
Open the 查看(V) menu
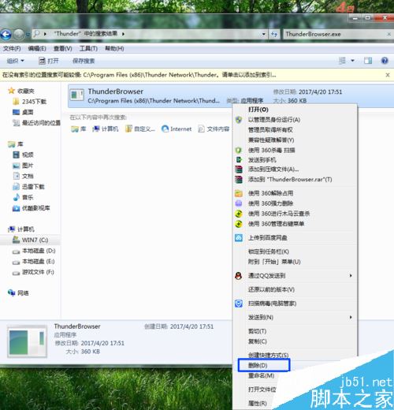[63, 49]
